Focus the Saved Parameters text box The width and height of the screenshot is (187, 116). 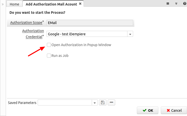(x=65, y=103)
